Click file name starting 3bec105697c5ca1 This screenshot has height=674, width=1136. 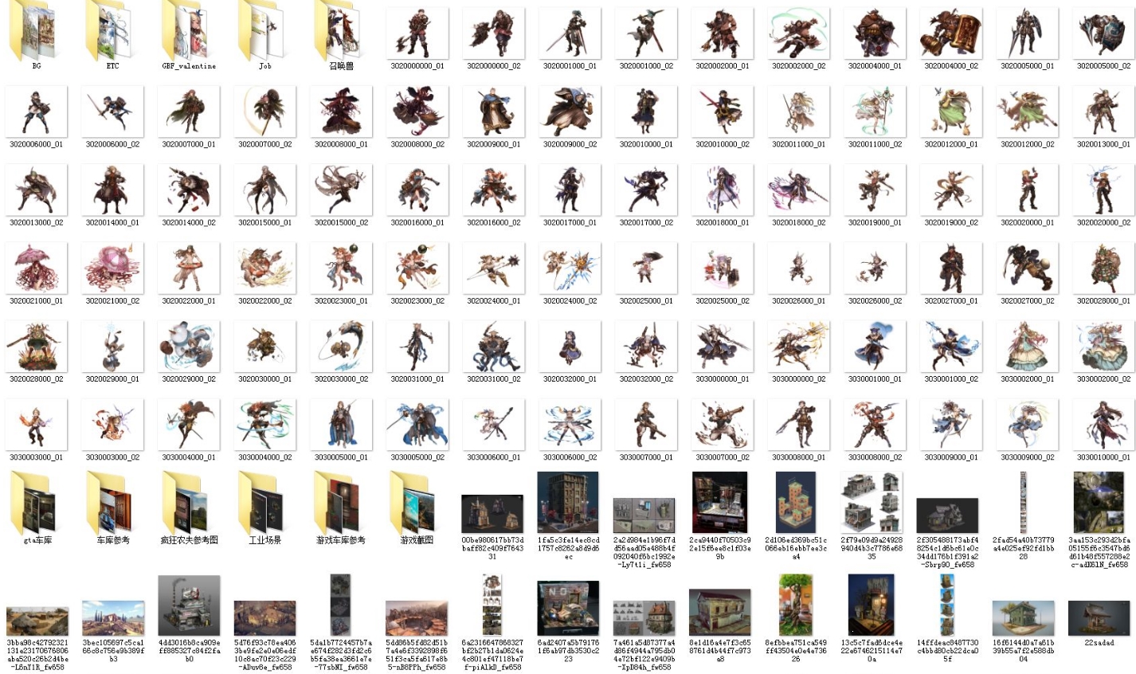112,651
